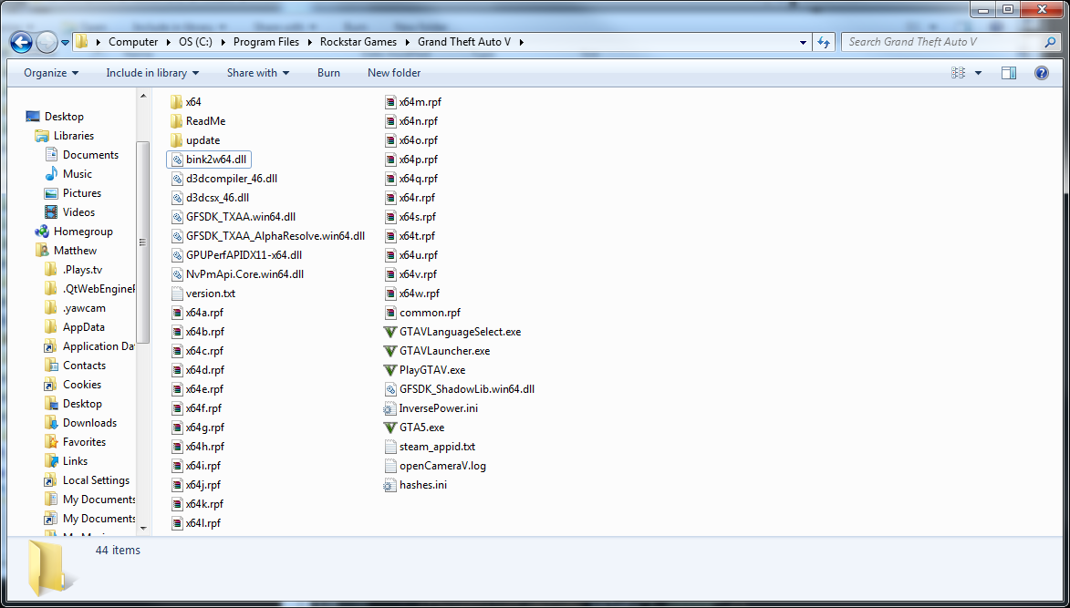Select the ReadMe folder icon
The width and height of the screenshot is (1070, 608).
[176, 120]
